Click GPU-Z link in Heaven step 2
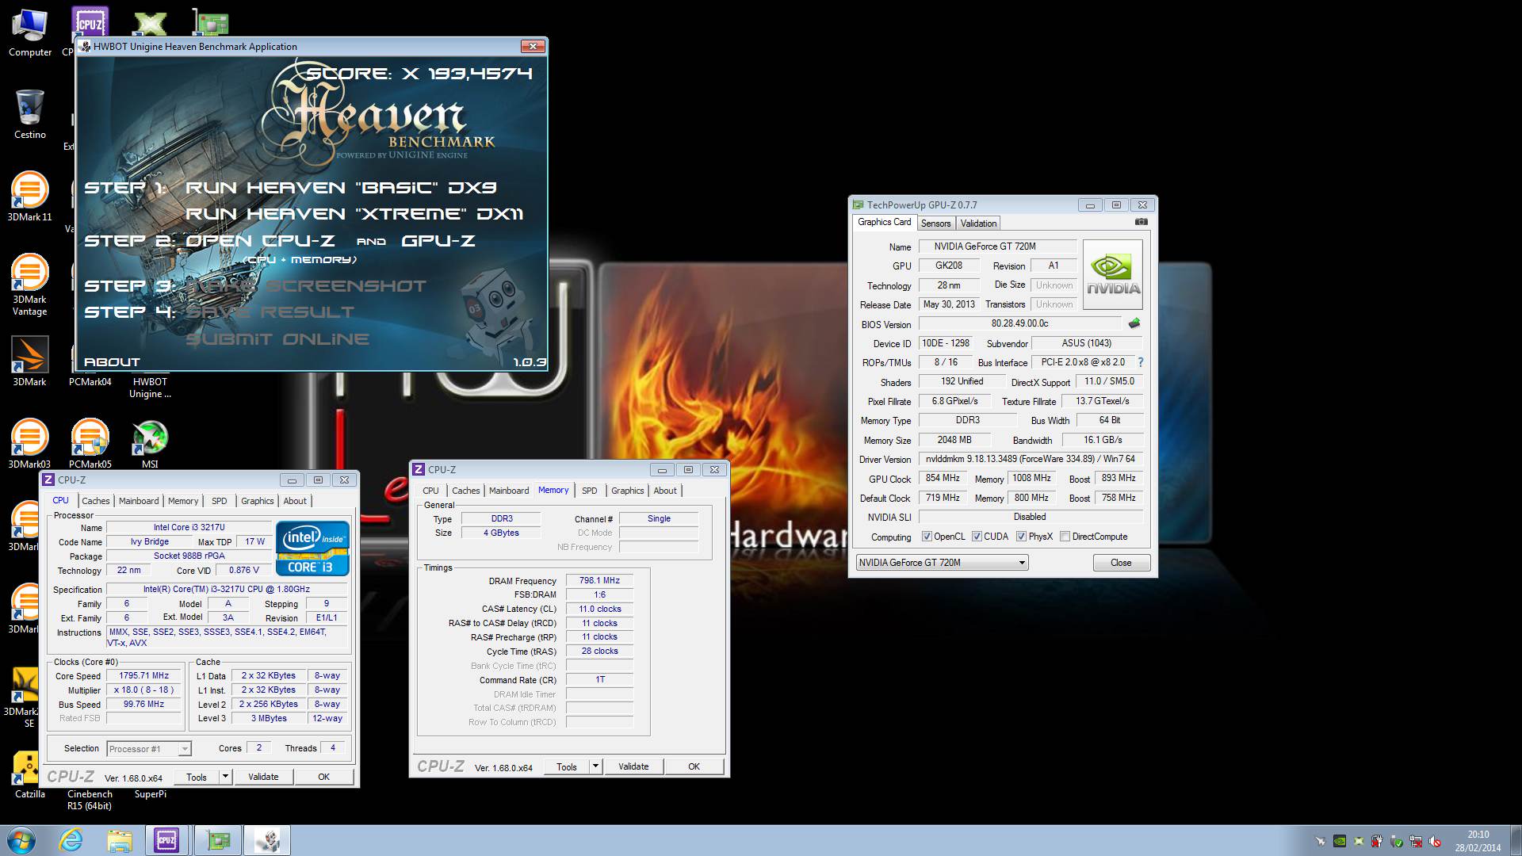The width and height of the screenshot is (1522, 856). click(x=438, y=241)
